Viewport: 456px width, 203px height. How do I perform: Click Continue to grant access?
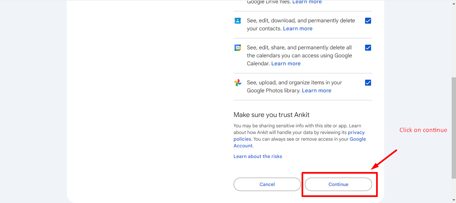tap(338, 184)
